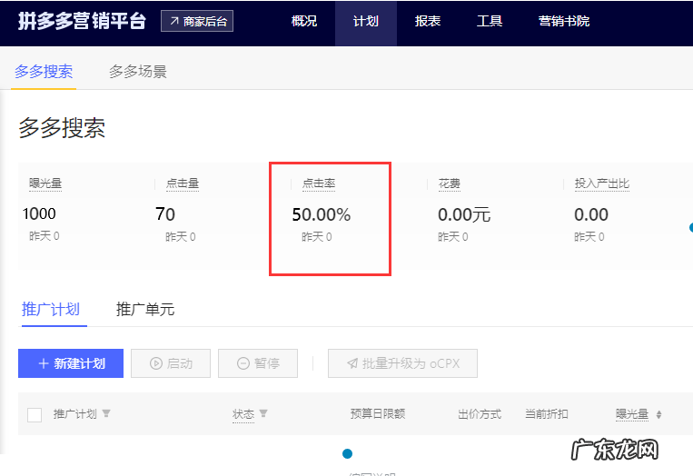Click the 当前折扣 column header

coord(547,413)
